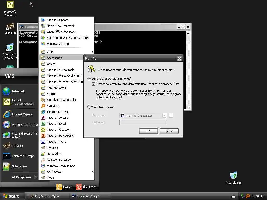Viewport: 267px width, 200px height.
Task: Open Set Program Access and Defaults
Action: (x=66, y=38)
